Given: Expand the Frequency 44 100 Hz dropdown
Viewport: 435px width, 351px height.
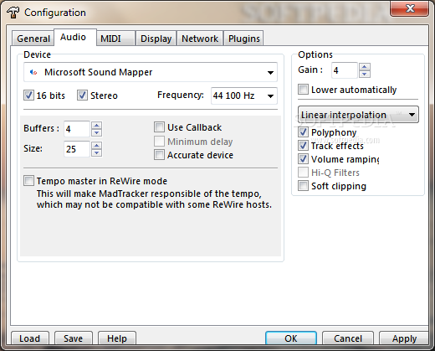Looking at the screenshot, I should 244,95.
